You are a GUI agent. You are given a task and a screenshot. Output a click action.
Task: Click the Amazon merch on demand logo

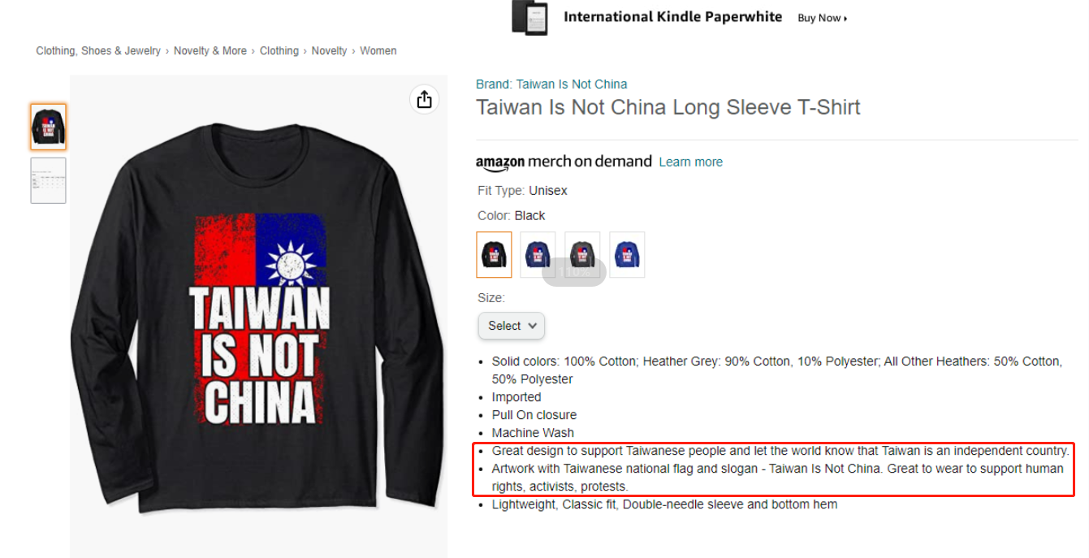(x=564, y=162)
